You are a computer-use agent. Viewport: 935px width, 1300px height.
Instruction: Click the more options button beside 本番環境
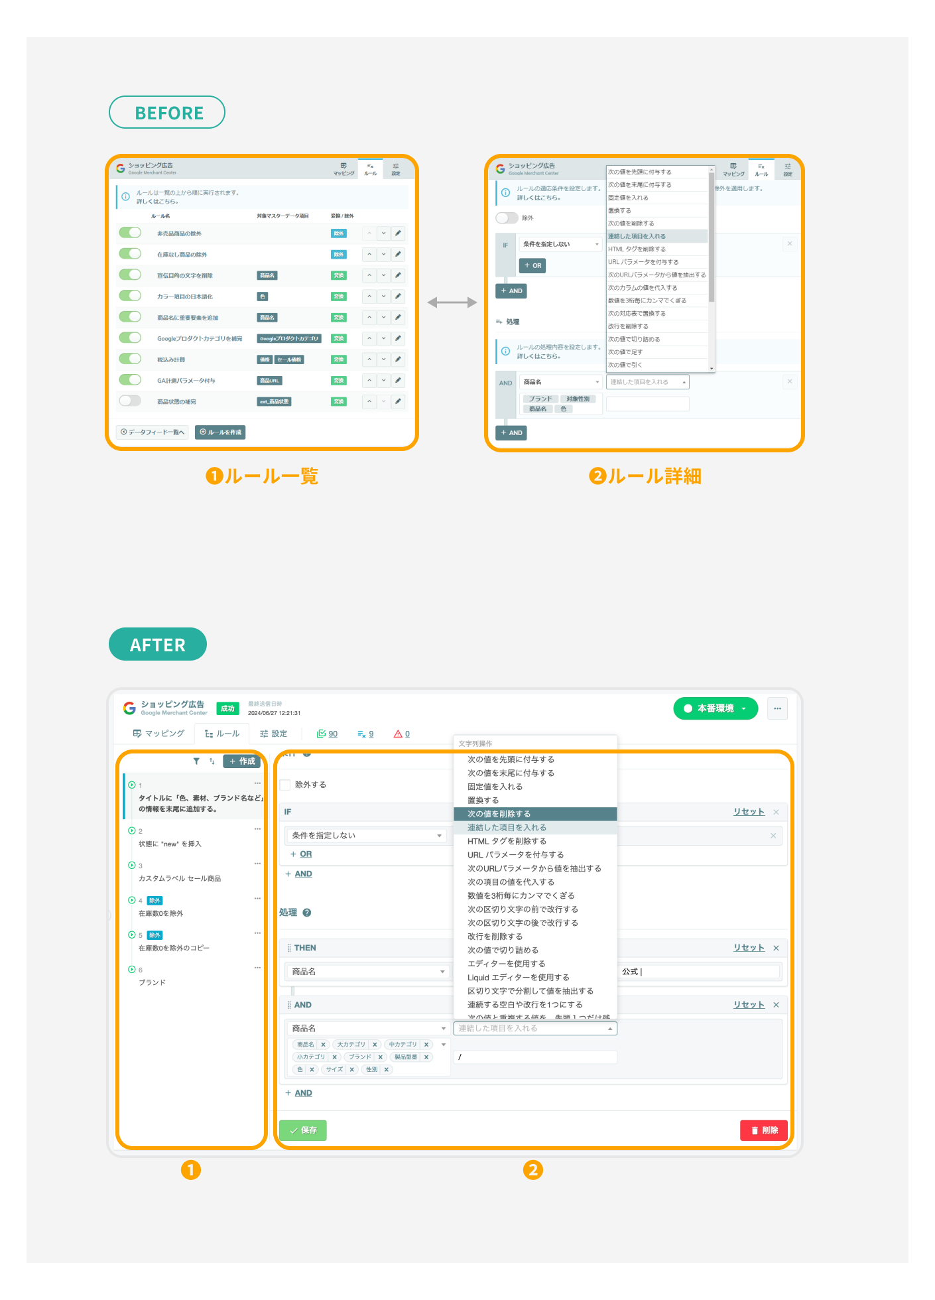[x=777, y=708]
